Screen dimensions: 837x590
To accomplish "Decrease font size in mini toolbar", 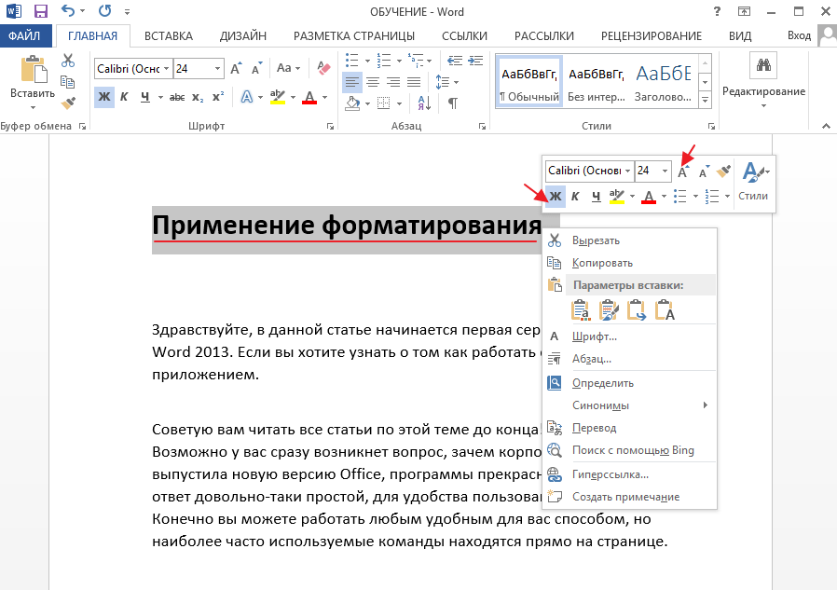I will (704, 171).
